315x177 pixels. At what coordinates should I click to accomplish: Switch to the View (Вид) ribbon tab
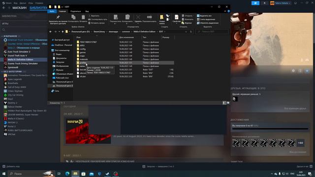[x=87, y=11]
